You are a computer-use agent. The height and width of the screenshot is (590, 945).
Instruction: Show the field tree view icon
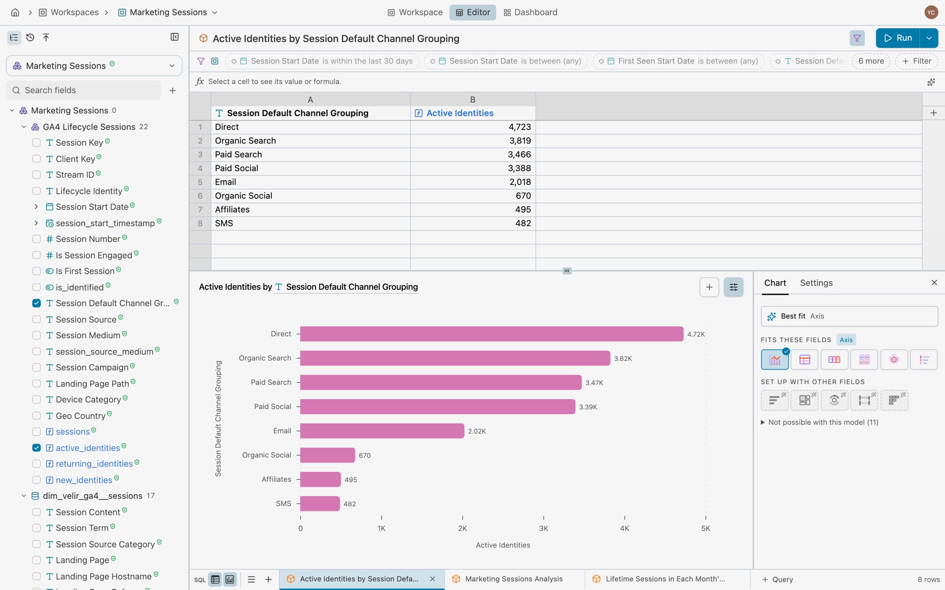click(14, 37)
